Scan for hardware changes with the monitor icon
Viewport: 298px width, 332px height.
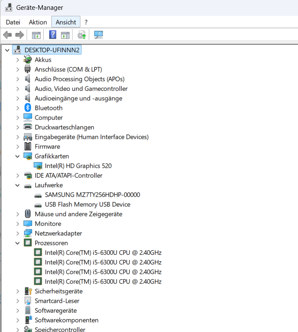pos(99,35)
